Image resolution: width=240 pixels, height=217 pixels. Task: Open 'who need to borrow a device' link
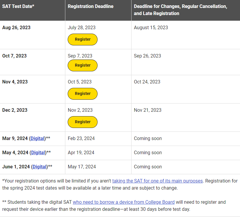[124, 202]
